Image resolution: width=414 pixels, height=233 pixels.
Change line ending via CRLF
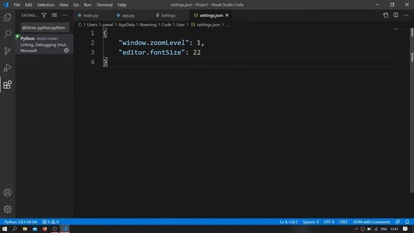coord(343,222)
